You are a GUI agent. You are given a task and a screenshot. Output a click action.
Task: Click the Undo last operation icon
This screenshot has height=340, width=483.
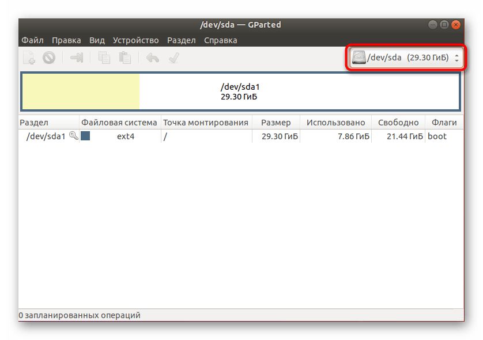153,58
